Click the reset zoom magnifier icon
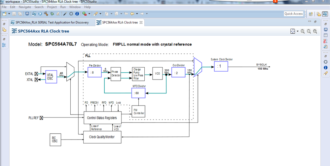This screenshot has height=166, width=330. pos(315,31)
